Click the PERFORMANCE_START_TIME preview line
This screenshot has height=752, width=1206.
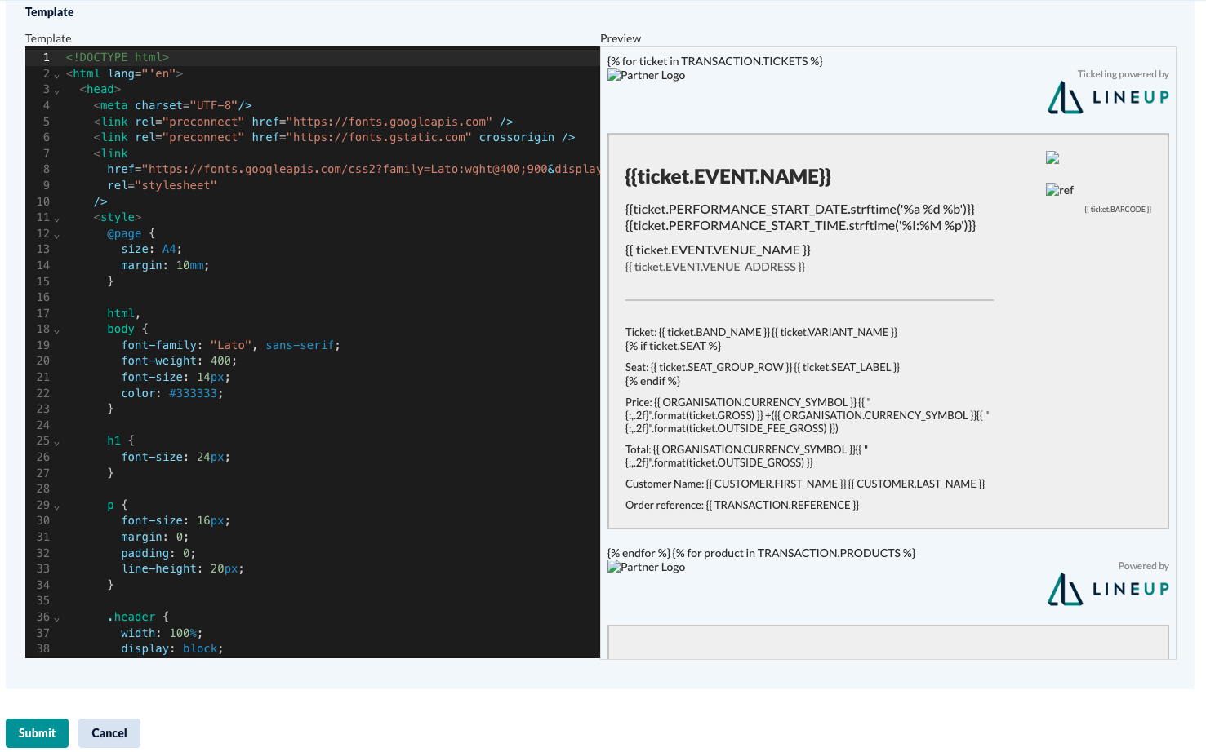(x=801, y=226)
